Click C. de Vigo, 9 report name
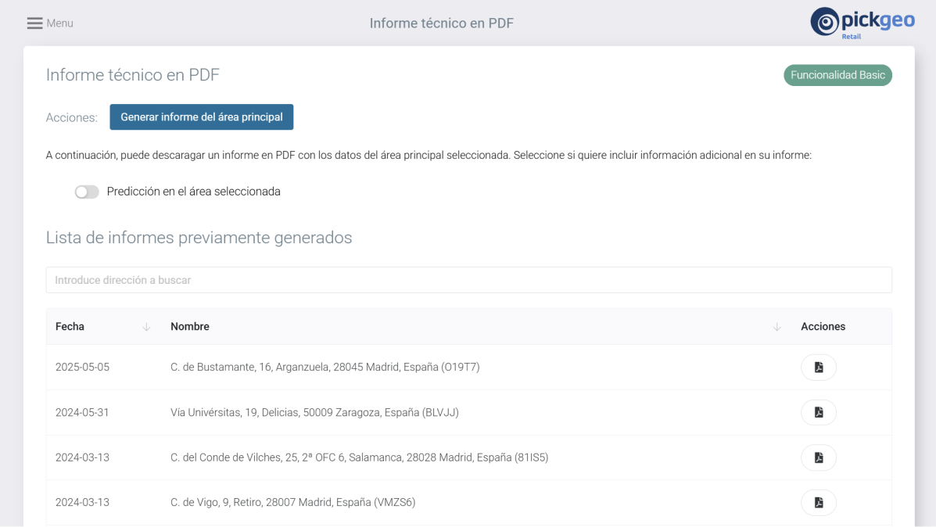The width and height of the screenshot is (936, 527). coord(292,503)
